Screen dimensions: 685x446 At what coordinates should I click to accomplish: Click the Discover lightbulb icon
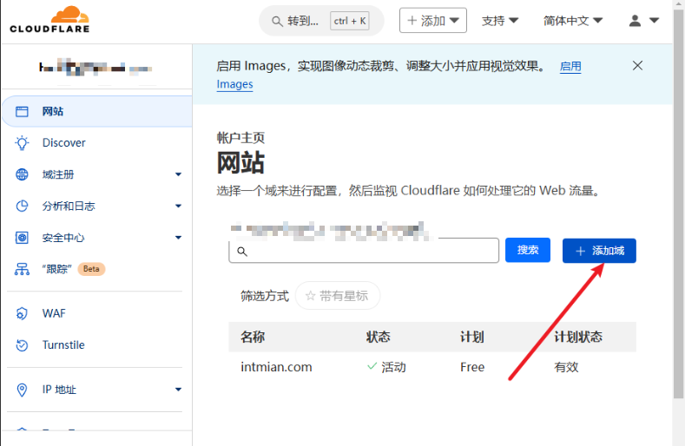tap(23, 143)
